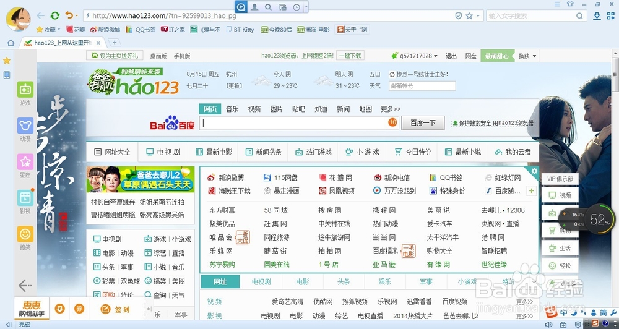The width and height of the screenshot is (619, 329).
Task: Click the undo restore-page icon
Action: (69, 15)
